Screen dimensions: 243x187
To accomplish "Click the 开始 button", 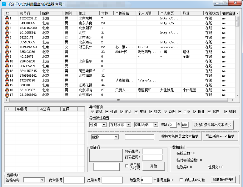I will click(x=153, y=166).
